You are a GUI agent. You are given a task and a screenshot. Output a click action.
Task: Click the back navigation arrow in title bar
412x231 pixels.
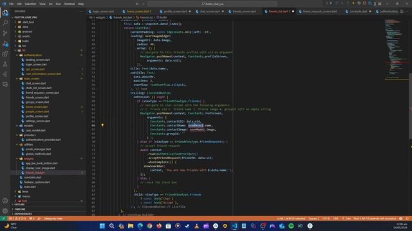pos(137,4)
